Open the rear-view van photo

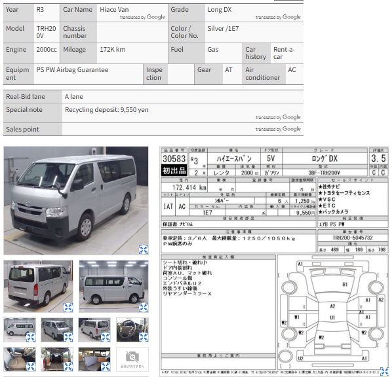click(38, 286)
